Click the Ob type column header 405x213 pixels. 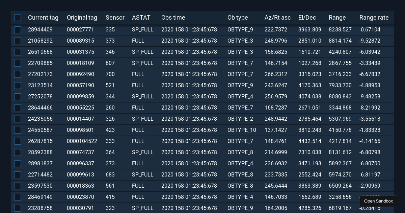(238, 18)
